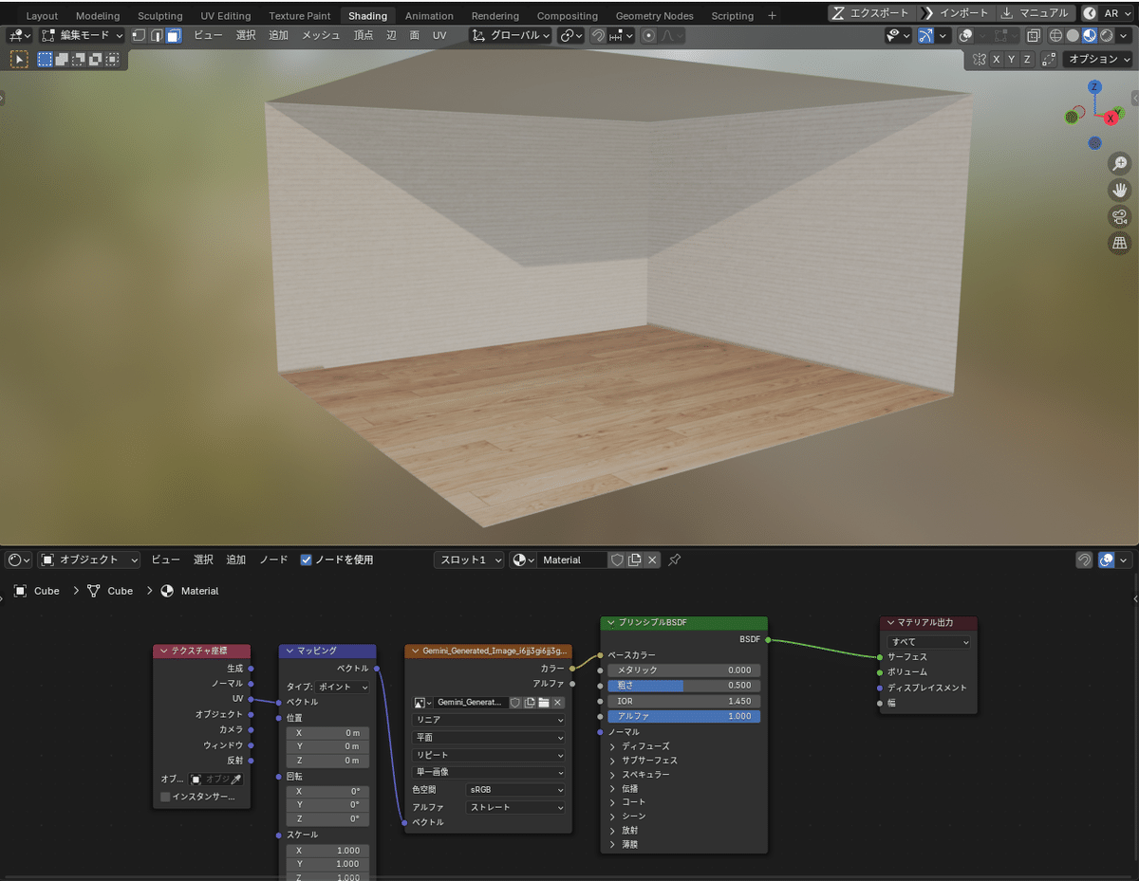The image size is (1139, 881).
Task: Click the エクスポート button
Action: (x=872, y=13)
